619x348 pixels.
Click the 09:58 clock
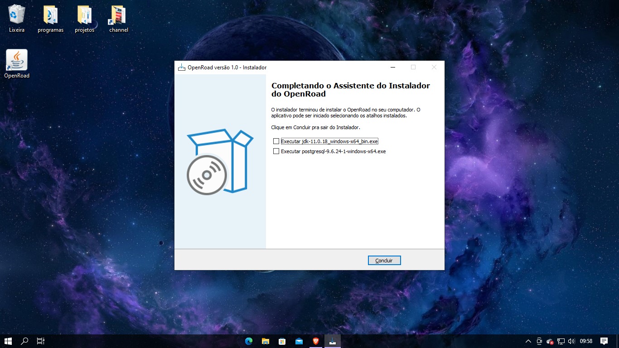[586, 341]
